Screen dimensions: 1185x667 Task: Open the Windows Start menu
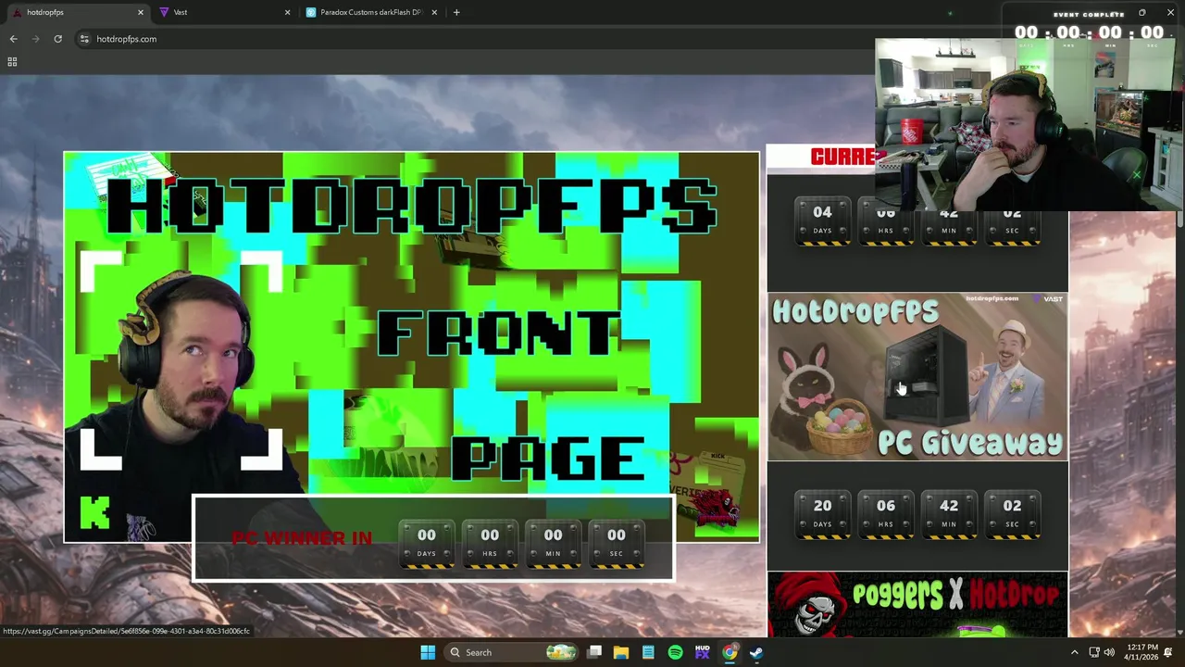pos(428,652)
